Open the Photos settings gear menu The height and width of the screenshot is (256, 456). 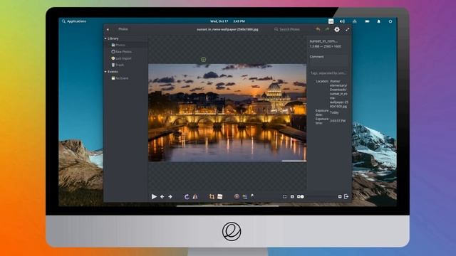point(337,29)
